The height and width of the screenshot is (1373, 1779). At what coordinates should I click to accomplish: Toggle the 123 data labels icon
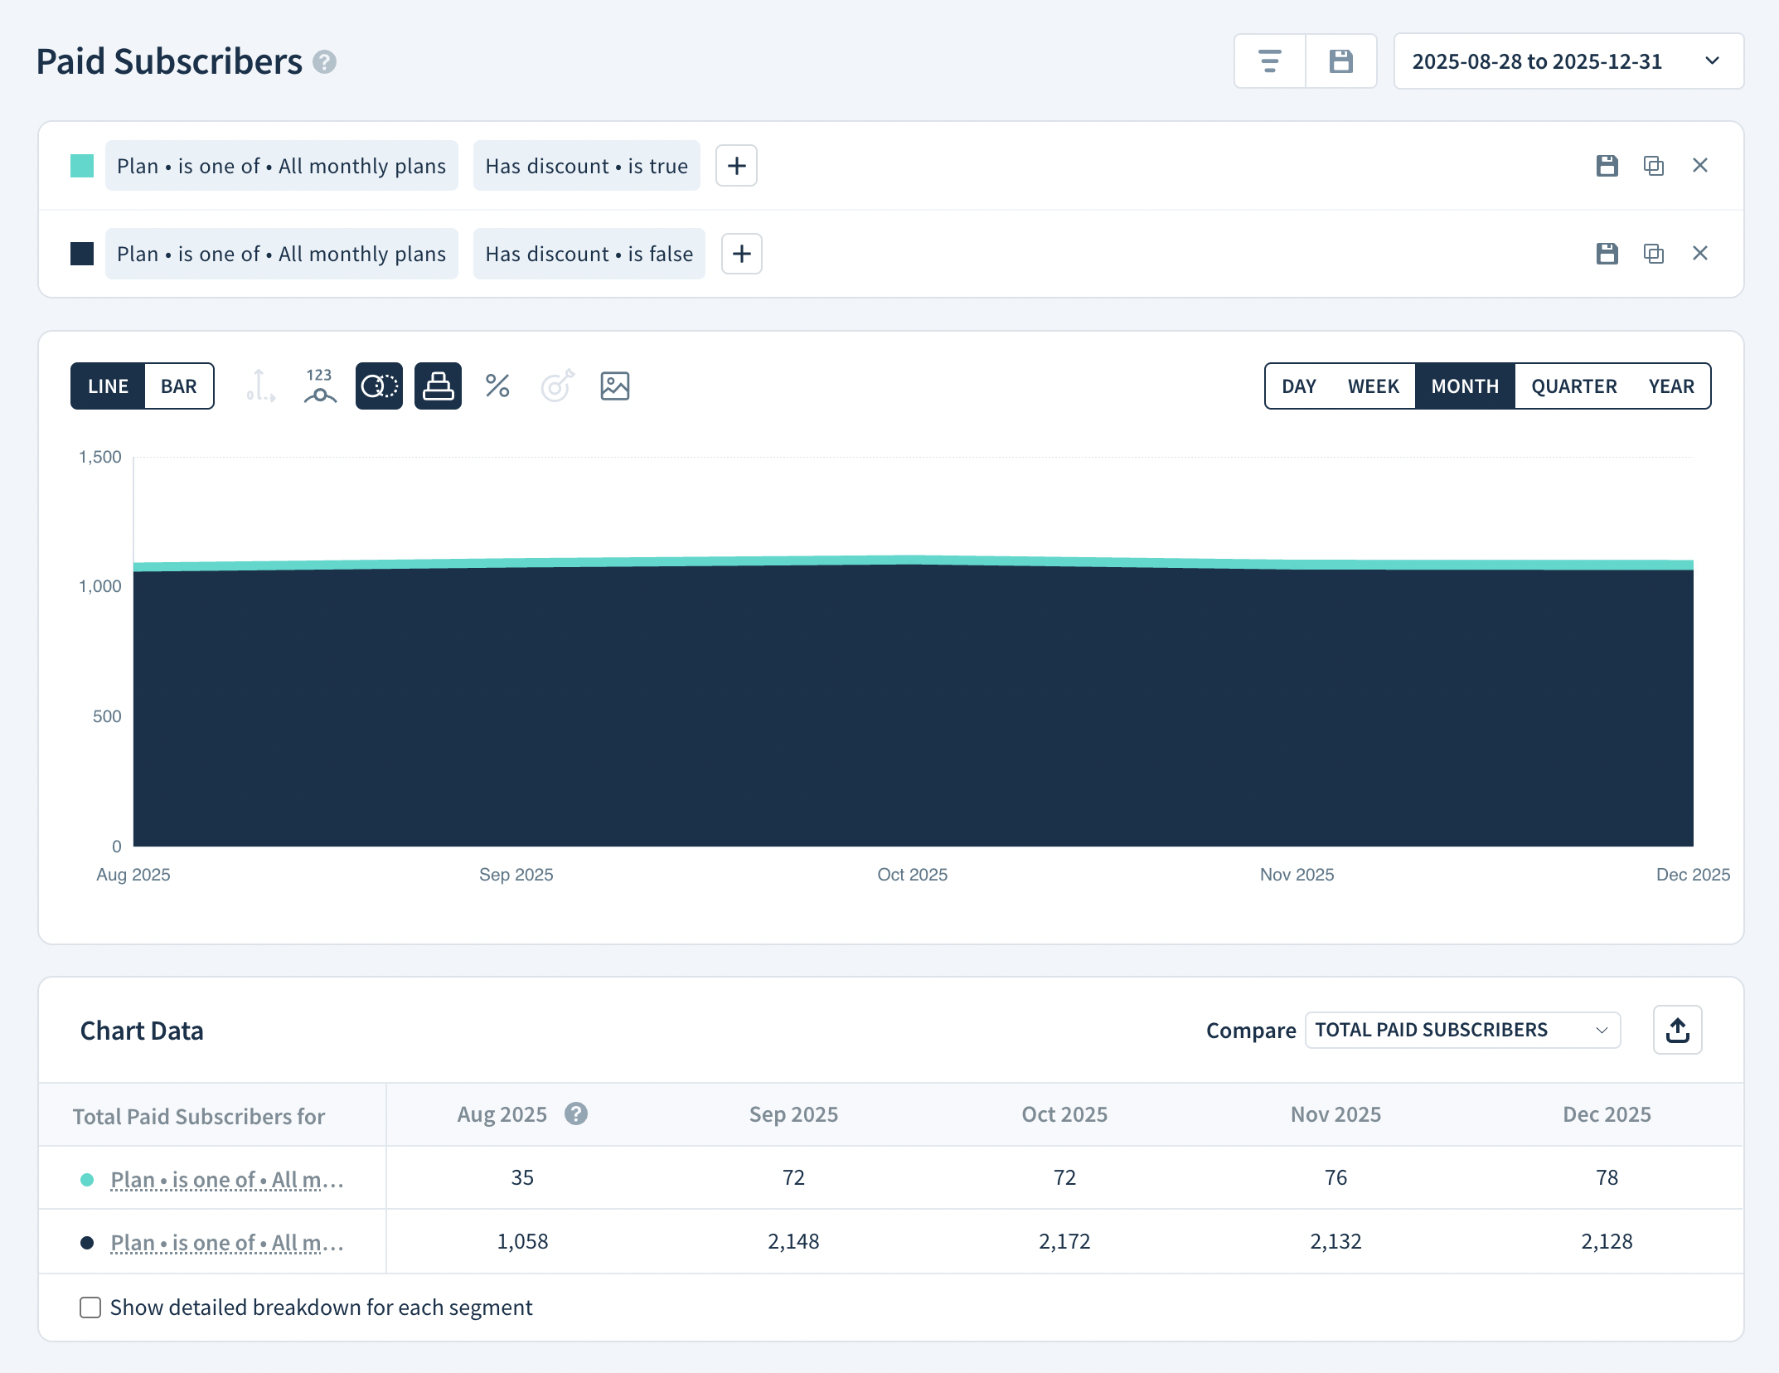click(318, 386)
